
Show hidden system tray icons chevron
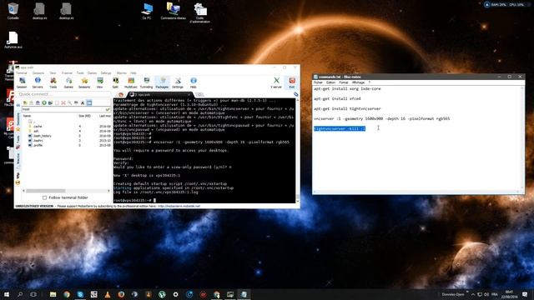473,294
